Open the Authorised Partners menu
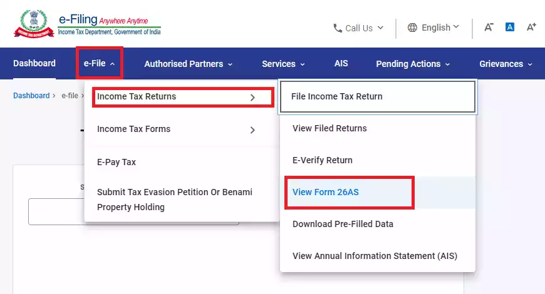Image resolution: width=545 pixels, height=294 pixels. 188,64
